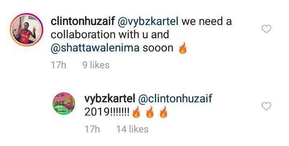Click the fire emoji after 'sooon'
This screenshot has height=146, width=289.
(183, 48)
